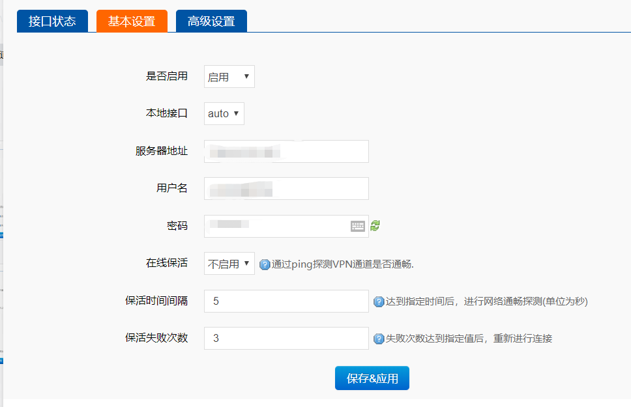Viewport: 631px width, 407px height.
Task: Open the 在线保活 不启用 dropdown
Action: (229, 264)
